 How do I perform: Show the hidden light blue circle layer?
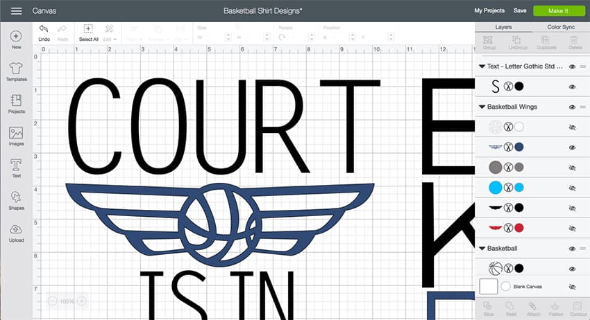pos(572,188)
